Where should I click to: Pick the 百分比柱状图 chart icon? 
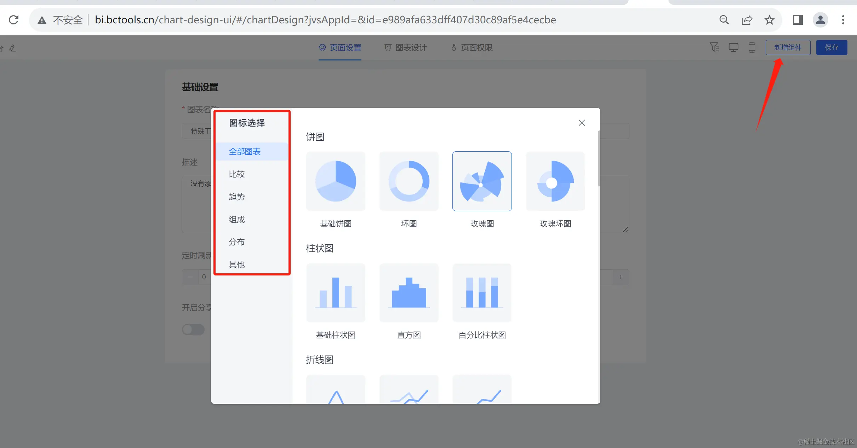point(482,293)
